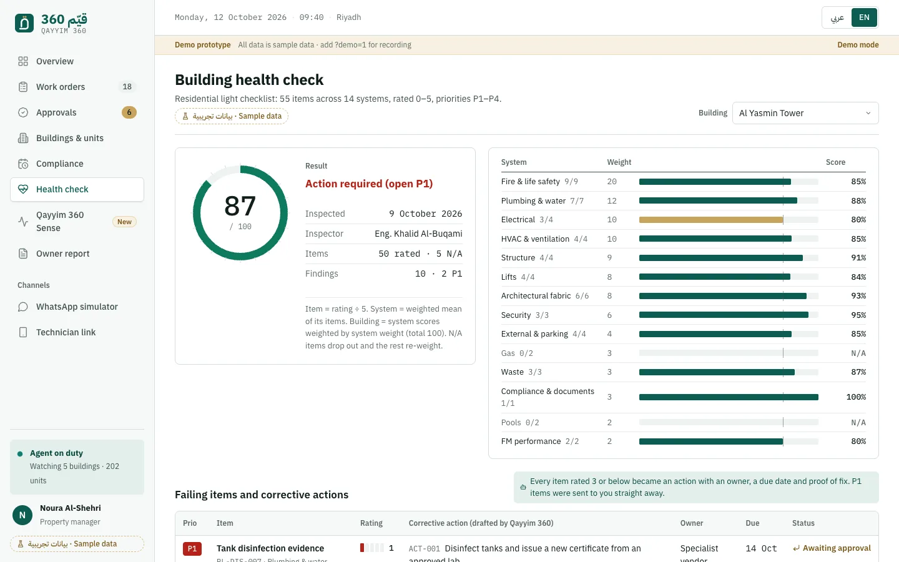Click the Demo mode label
This screenshot has width=899, height=562.
858,45
